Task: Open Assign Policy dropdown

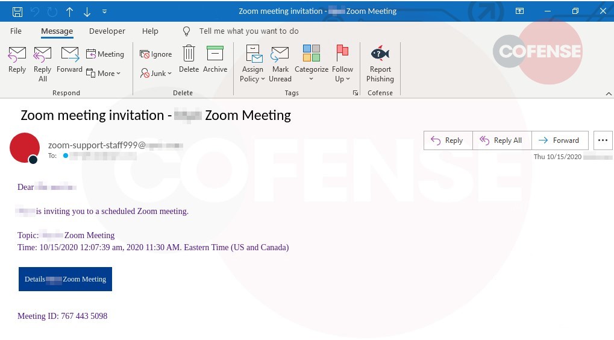Action: [252, 64]
